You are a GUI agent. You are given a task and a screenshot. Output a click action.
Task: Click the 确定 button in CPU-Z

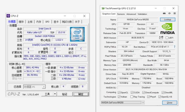coord(81,94)
